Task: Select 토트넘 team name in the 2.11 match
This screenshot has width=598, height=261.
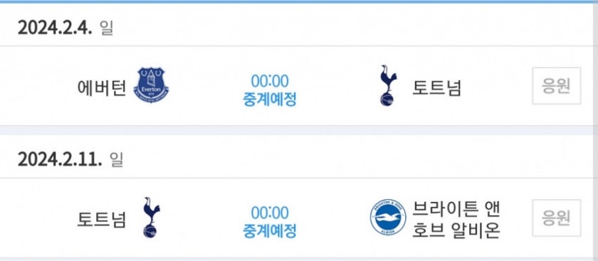Action: [x=101, y=220]
